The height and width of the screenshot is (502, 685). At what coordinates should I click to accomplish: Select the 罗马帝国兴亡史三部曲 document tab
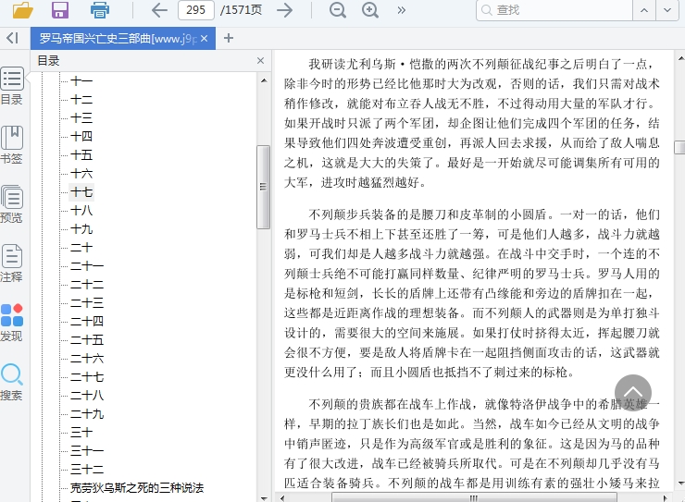pos(118,39)
